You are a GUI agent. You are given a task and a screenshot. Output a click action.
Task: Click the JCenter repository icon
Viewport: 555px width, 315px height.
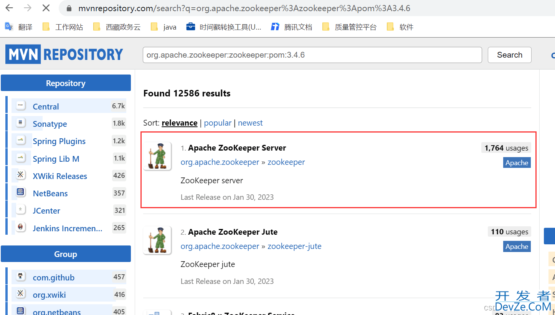[x=21, y=210]
